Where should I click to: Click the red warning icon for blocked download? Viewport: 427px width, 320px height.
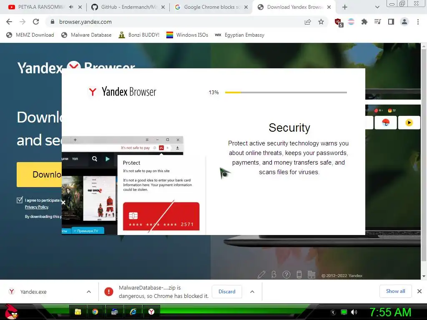109,292
